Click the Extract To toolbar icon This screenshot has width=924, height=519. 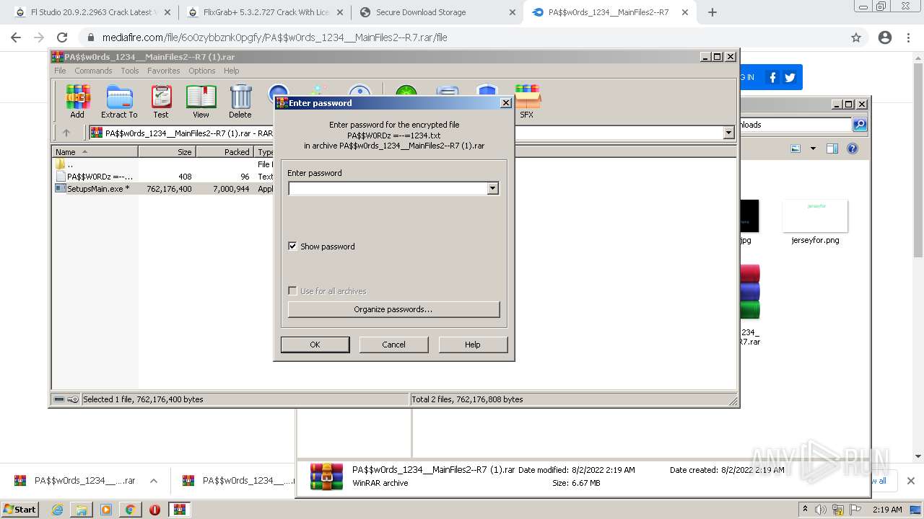(119, 102)
